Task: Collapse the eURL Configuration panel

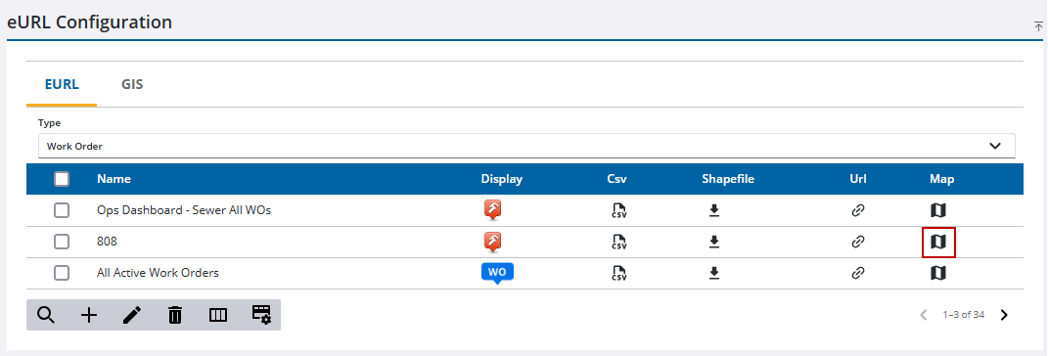Action: point(1038,26)
